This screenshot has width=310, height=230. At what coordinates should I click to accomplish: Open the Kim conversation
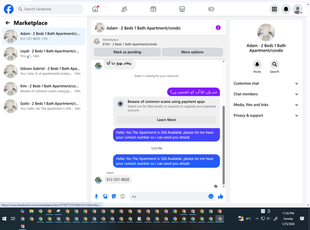click(x=43, y=89)
